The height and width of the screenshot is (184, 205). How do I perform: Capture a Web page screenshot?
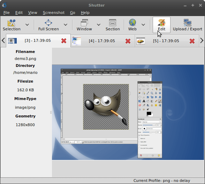point(132,25)
